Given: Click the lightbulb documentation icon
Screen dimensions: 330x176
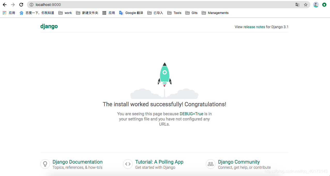Looking at the screenshot, I should (45, 164).
